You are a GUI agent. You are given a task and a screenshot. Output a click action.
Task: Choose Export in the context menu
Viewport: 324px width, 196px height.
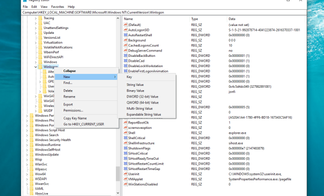(86, 104)
